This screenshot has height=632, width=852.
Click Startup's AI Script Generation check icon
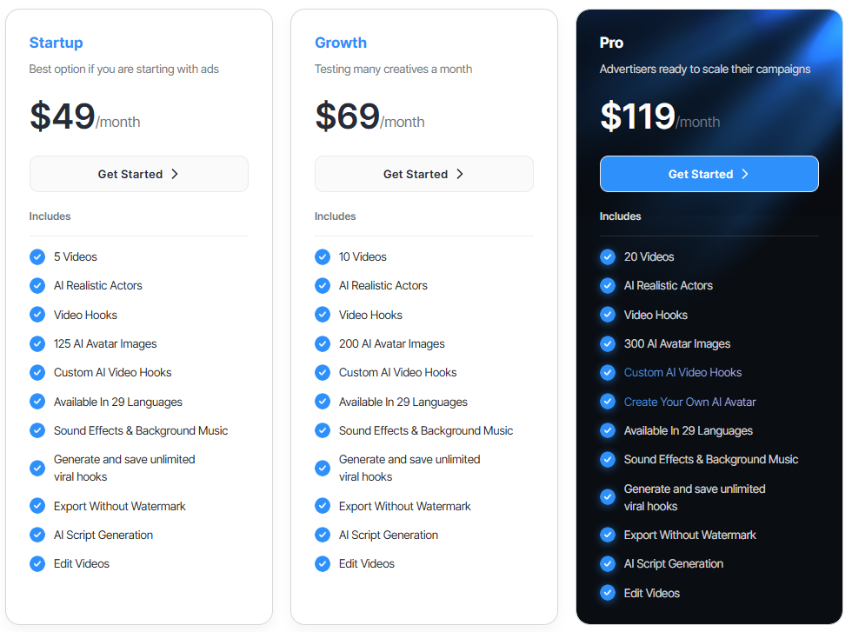(37, 536)
